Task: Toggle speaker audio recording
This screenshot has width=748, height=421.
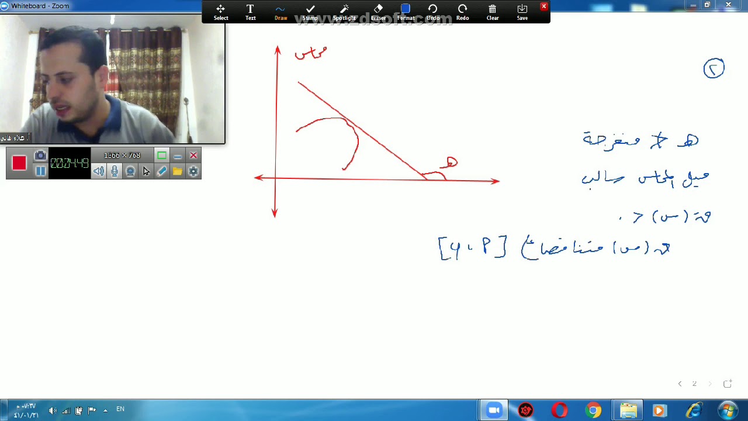Action: (98, 171)
